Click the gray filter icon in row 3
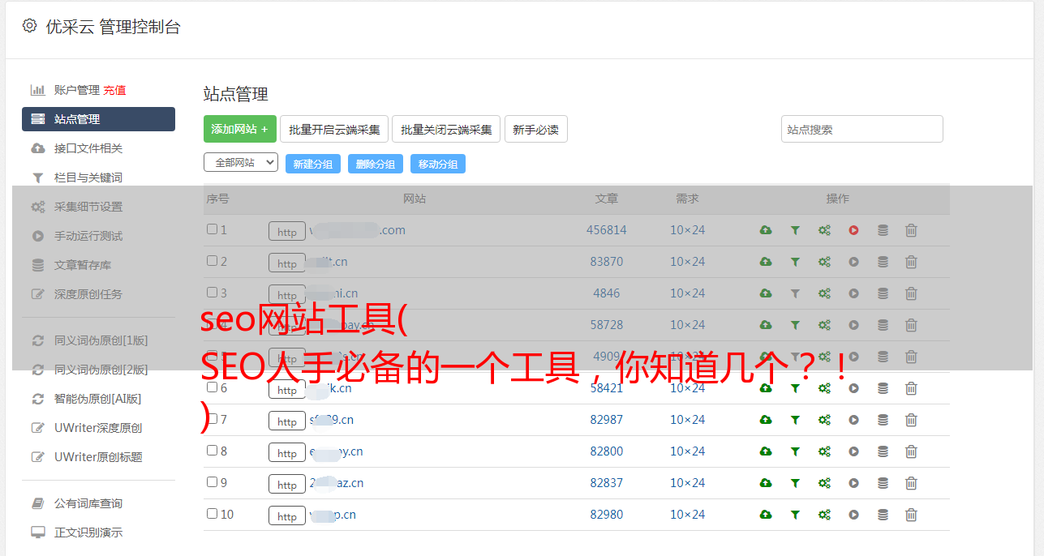This screenshot has width=1044, height=556. 795,293
